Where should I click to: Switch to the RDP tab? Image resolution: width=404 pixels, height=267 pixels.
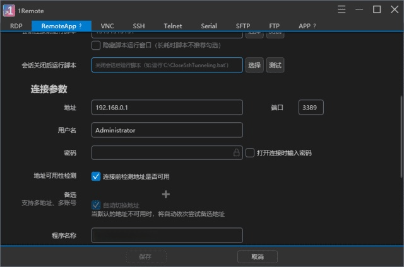coord(16,26)
